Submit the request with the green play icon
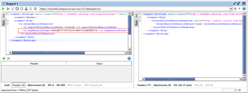Viewport: 248px width, 93px height. tap(3, 9)
